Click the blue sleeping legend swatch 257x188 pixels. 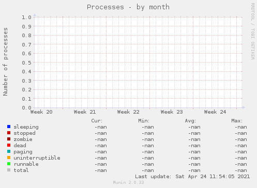click(9, 127)
